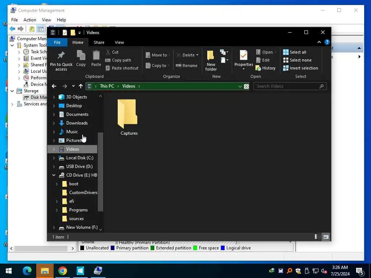Open the Delete dropdown arrow
Viewport: 371px width, 278px height.
coord(197,55)
